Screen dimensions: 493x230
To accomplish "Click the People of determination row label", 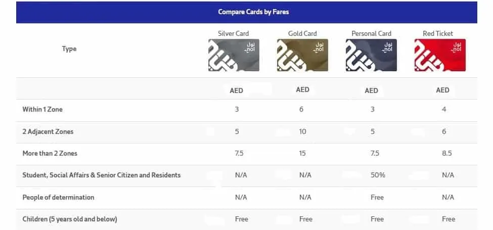I will tap(58, 197).
